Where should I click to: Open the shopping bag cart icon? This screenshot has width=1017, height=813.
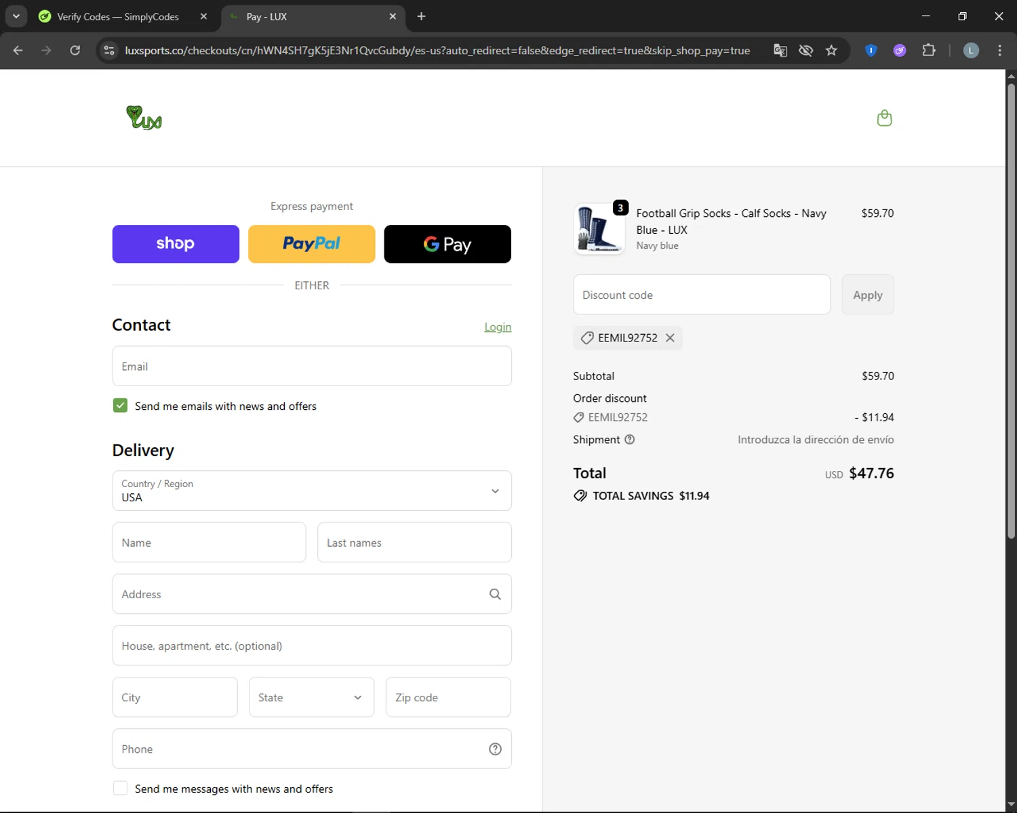[884, 118]
